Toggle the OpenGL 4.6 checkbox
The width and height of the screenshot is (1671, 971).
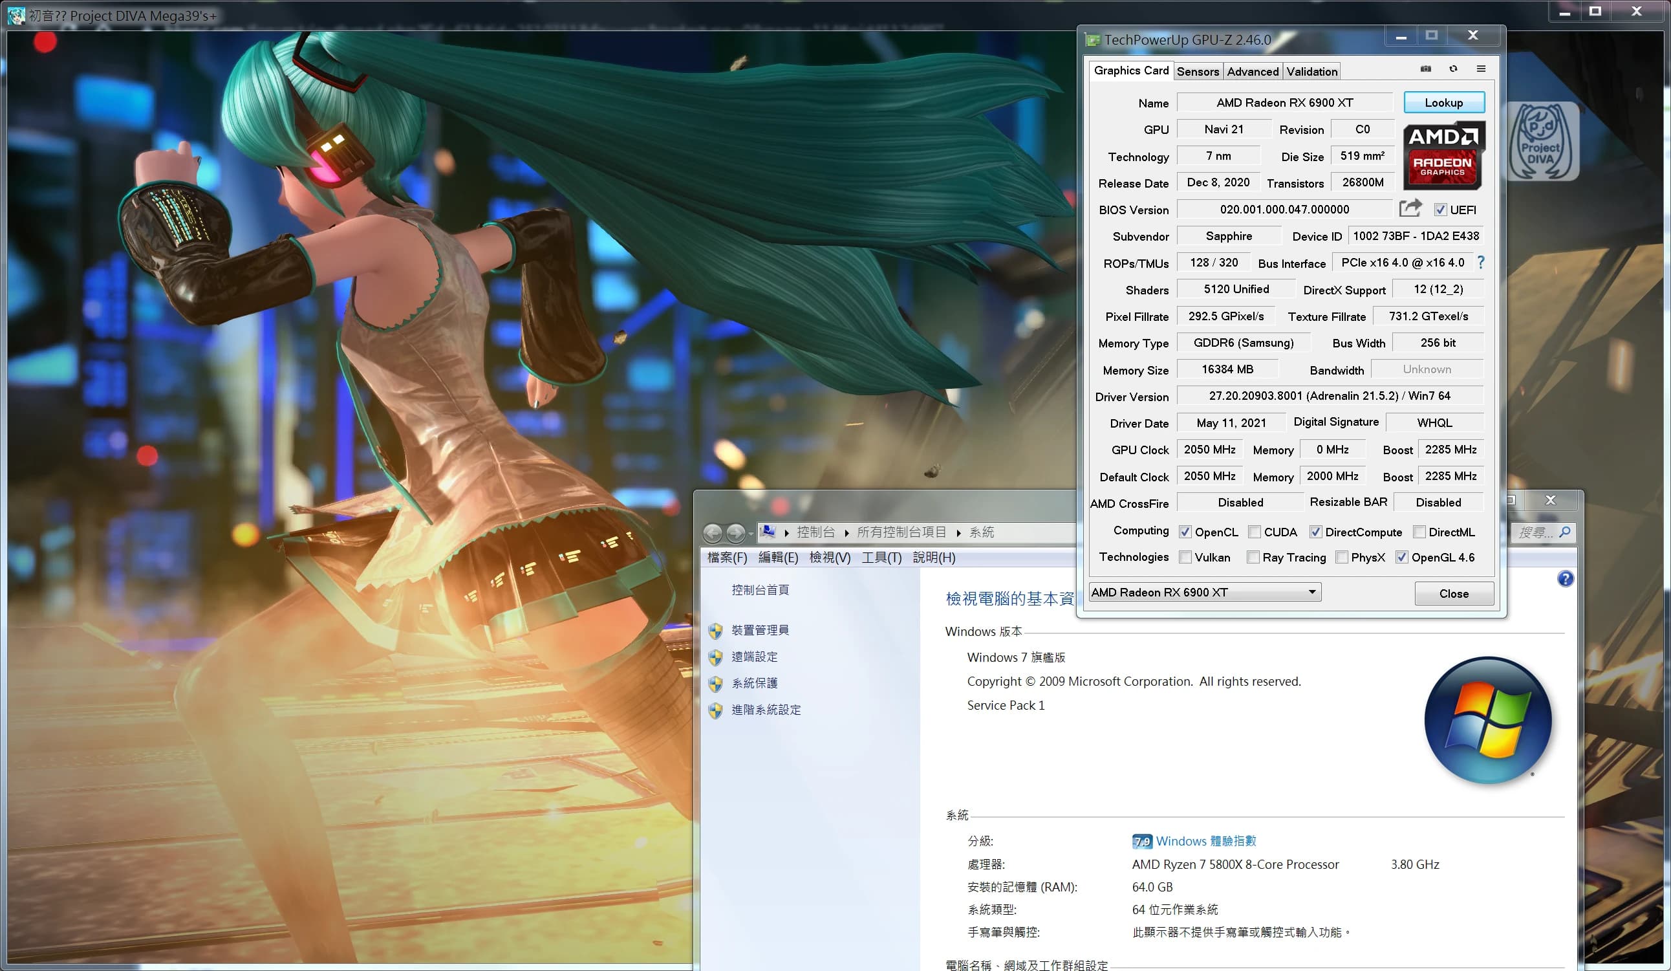(x=1402, y=557)
